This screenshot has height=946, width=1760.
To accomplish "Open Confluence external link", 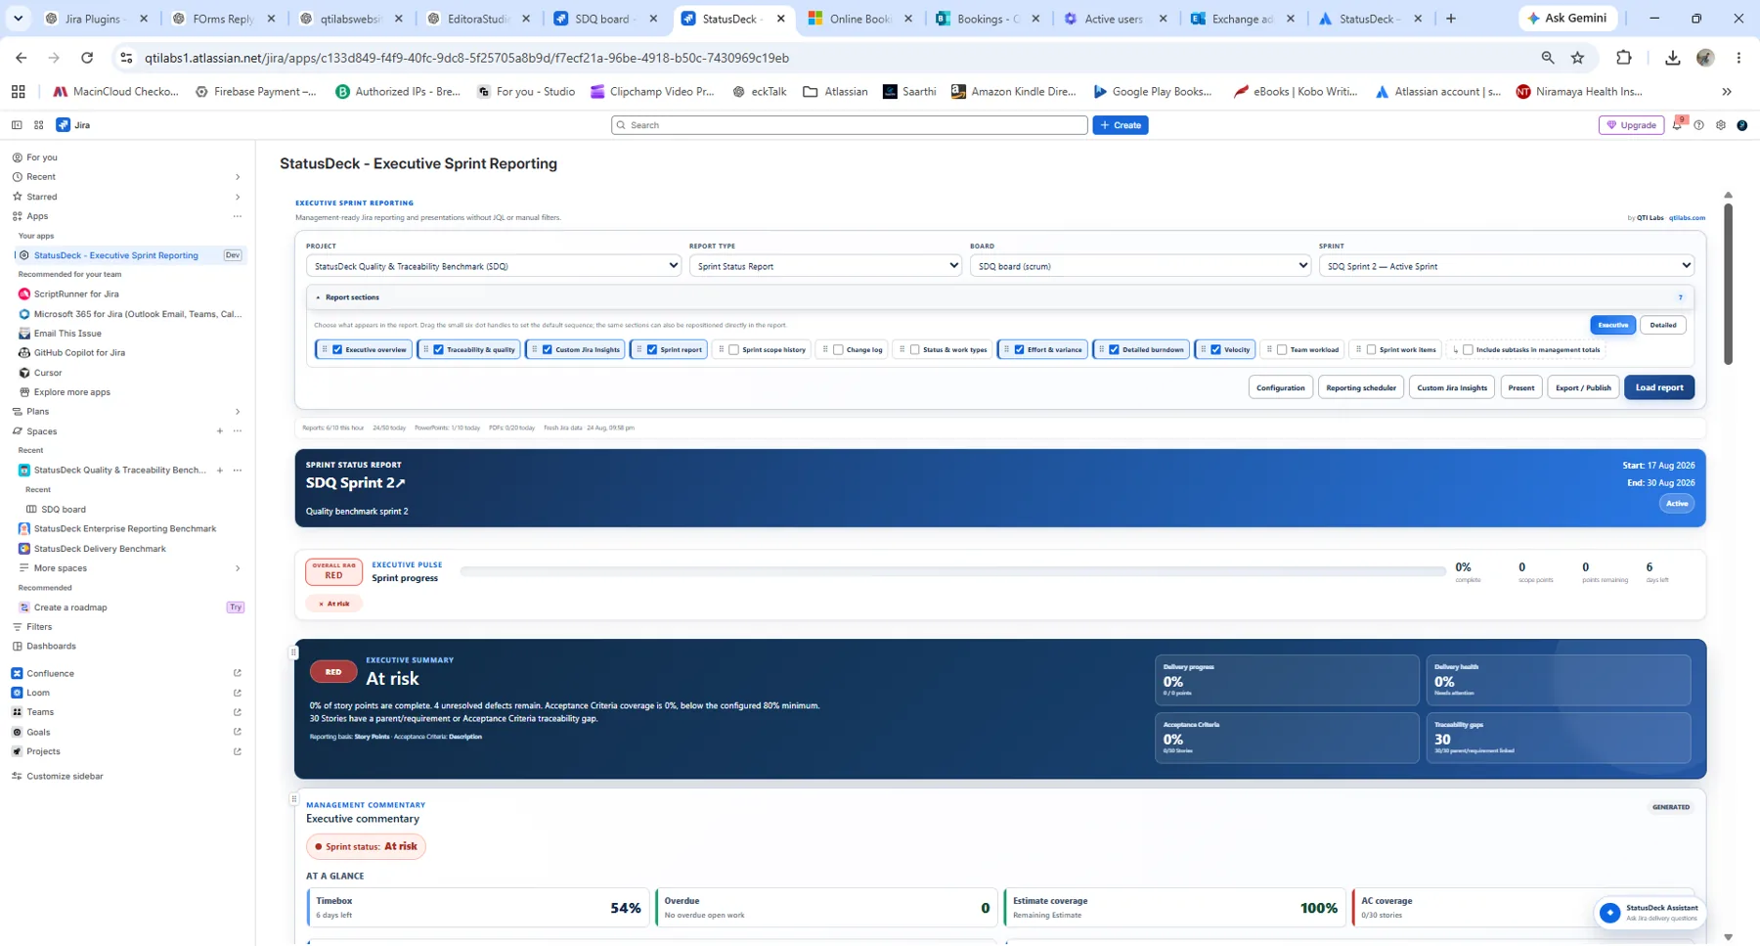I will point(238,674).
